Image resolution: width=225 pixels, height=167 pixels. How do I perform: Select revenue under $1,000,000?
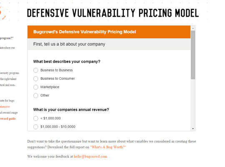click(x=36, y=119)
